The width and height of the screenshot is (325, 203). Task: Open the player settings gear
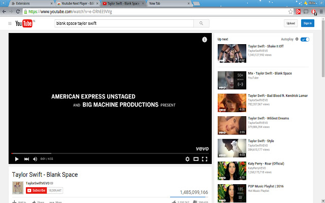pyautogui.click(x=187, y=159)
